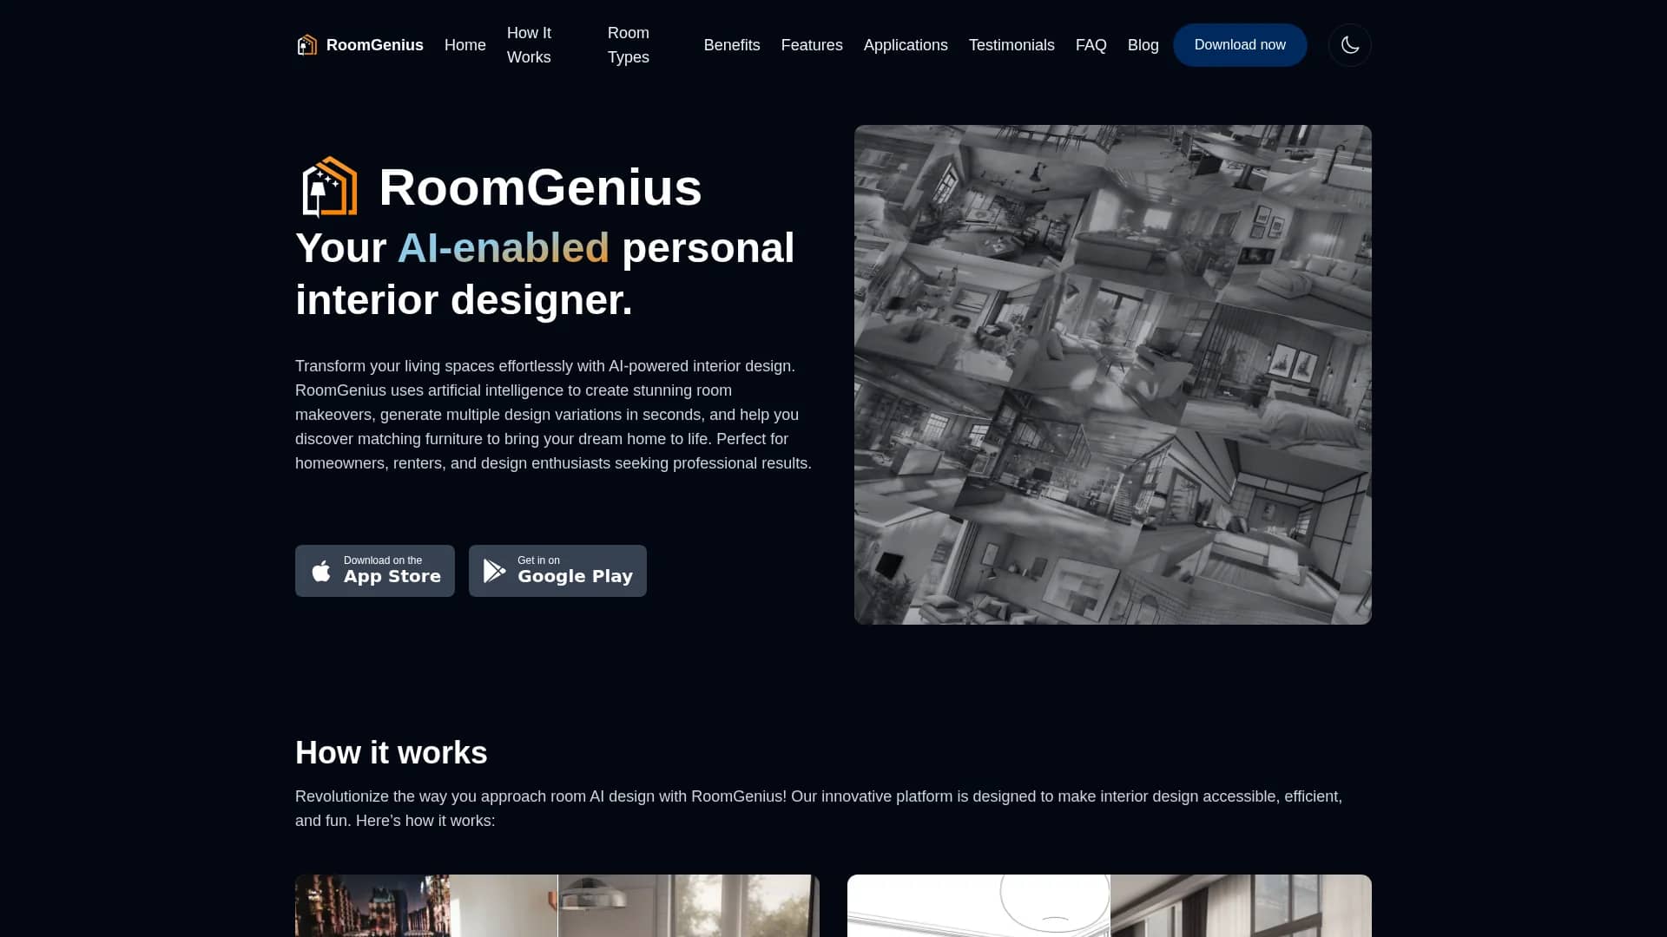
Task: Click 'Get in on Google Play' text
Action: tap(575, 570)
